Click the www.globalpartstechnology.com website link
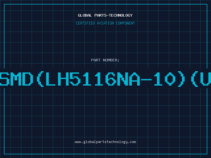The height and width of the screenshot is (158, 211). (x=105, y=142)
